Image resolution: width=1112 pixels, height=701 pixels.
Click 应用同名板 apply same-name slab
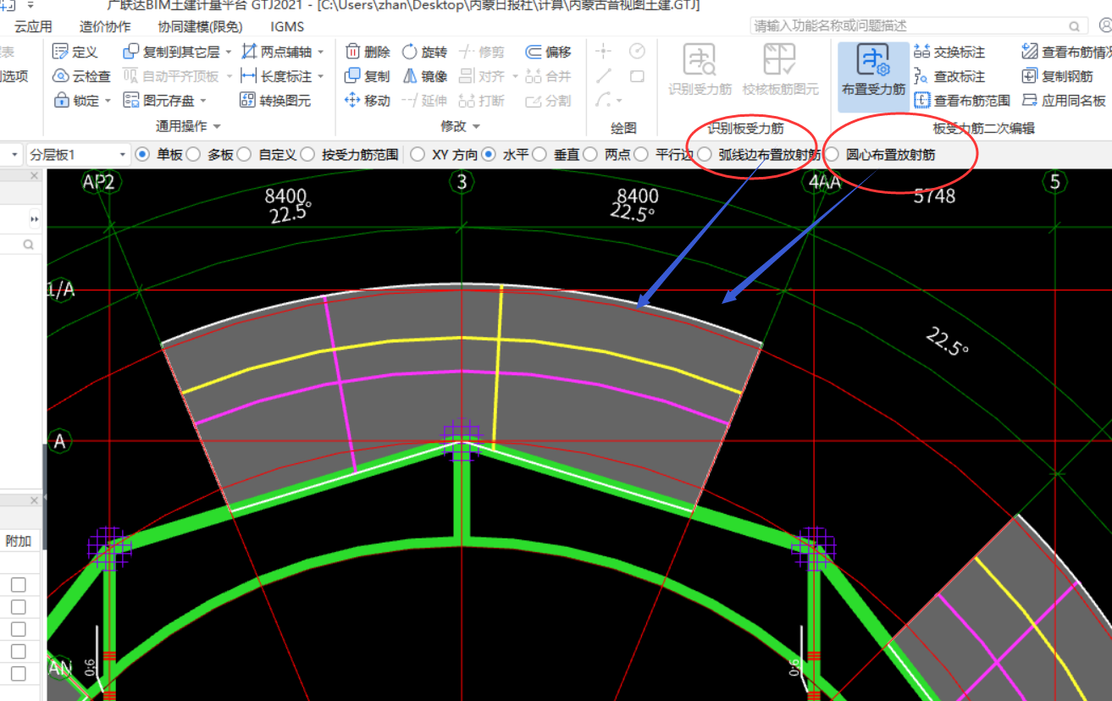pos(1064,101)
